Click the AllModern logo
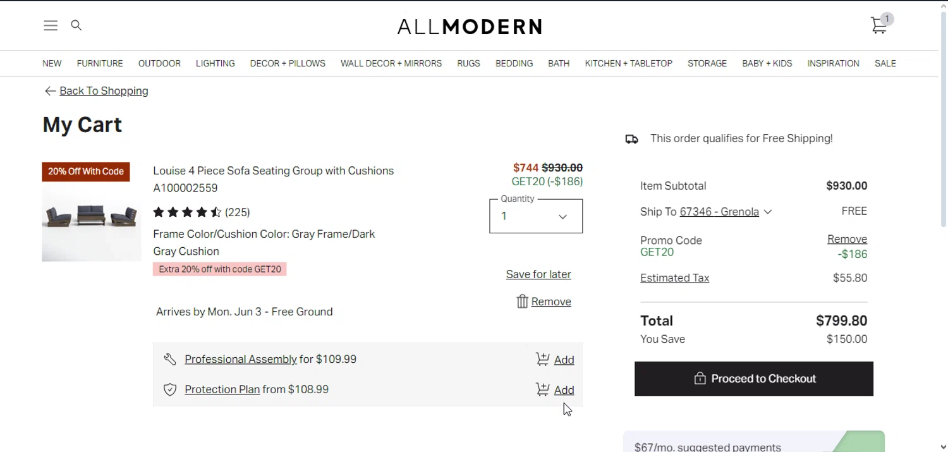The height and width of the screenshot is (452, 948). (x=470, y=27)
